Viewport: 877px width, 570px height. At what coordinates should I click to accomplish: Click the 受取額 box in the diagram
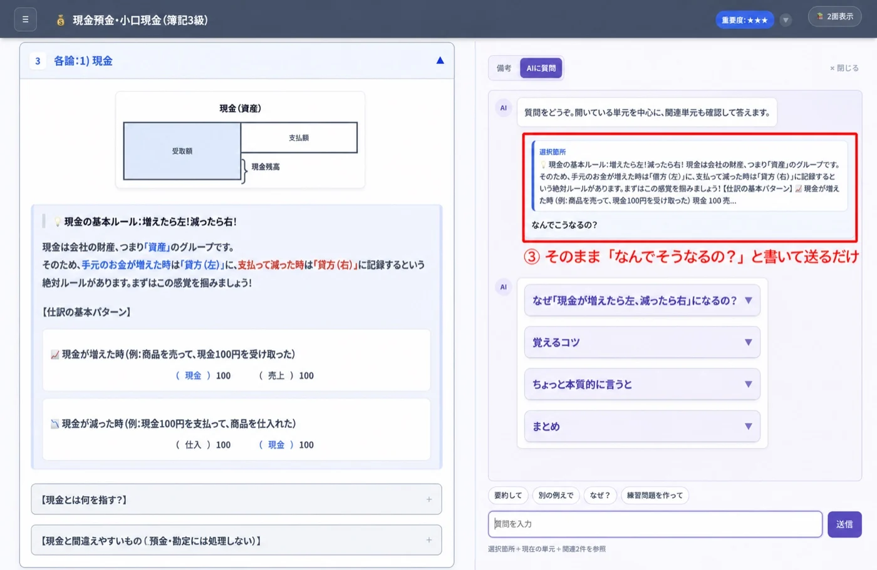point(182,151)
